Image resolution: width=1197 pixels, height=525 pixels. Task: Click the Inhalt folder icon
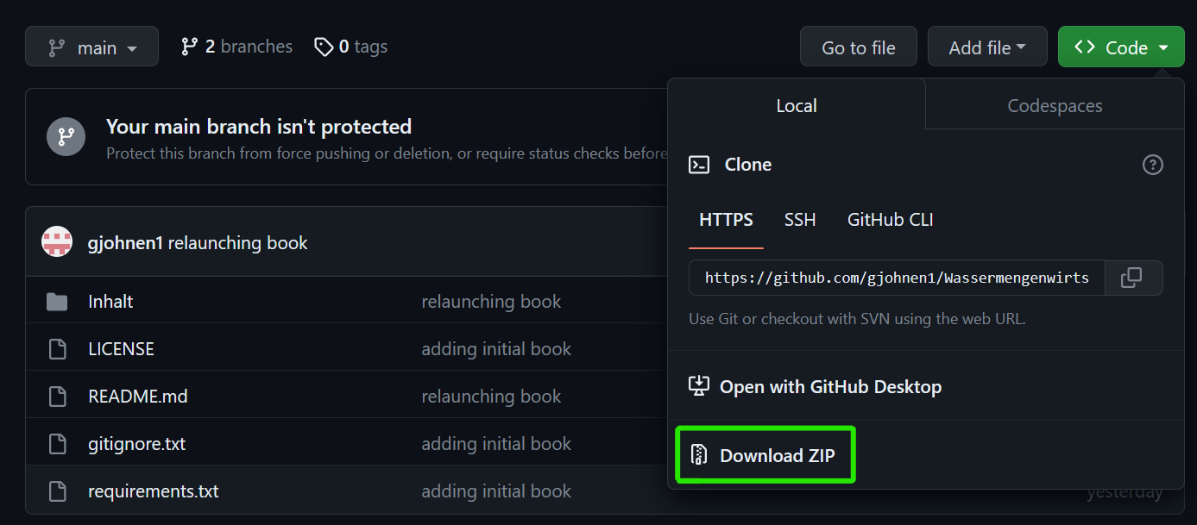tap(57, 302)
